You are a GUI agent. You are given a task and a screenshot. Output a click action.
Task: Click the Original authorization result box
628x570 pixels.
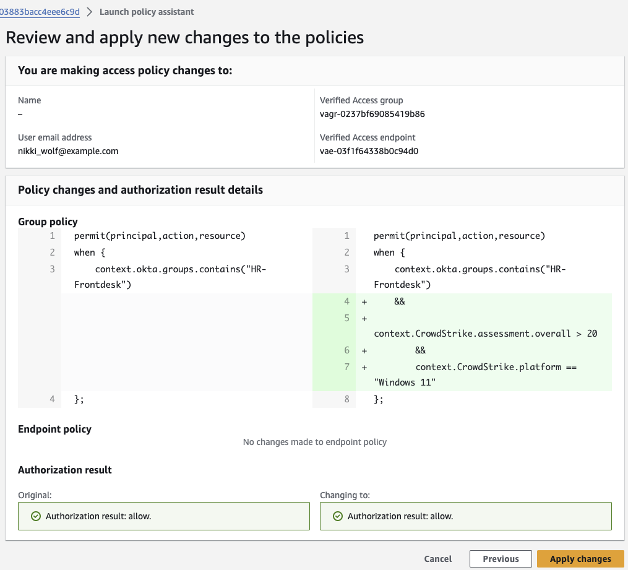pyautogui.click(x=163, y=516)
